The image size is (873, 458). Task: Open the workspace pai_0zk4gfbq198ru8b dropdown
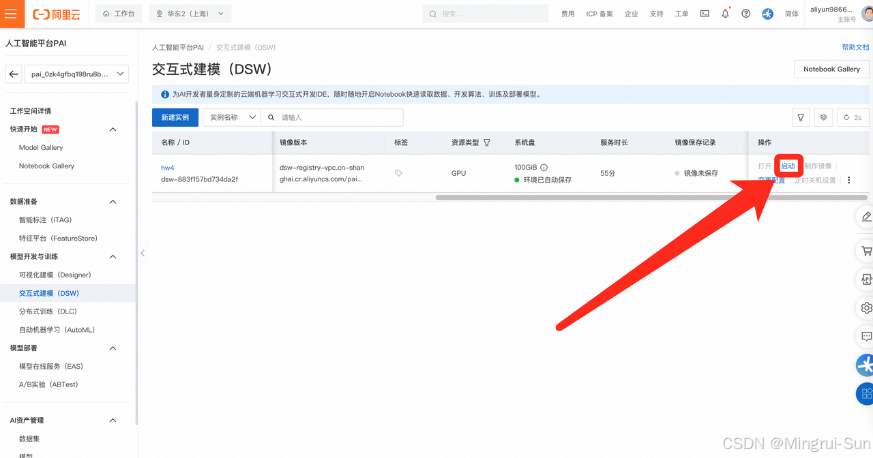(76, 74)
